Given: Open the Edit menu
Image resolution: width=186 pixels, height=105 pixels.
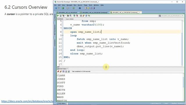Looking at the screenshot, I should (59, 5).
